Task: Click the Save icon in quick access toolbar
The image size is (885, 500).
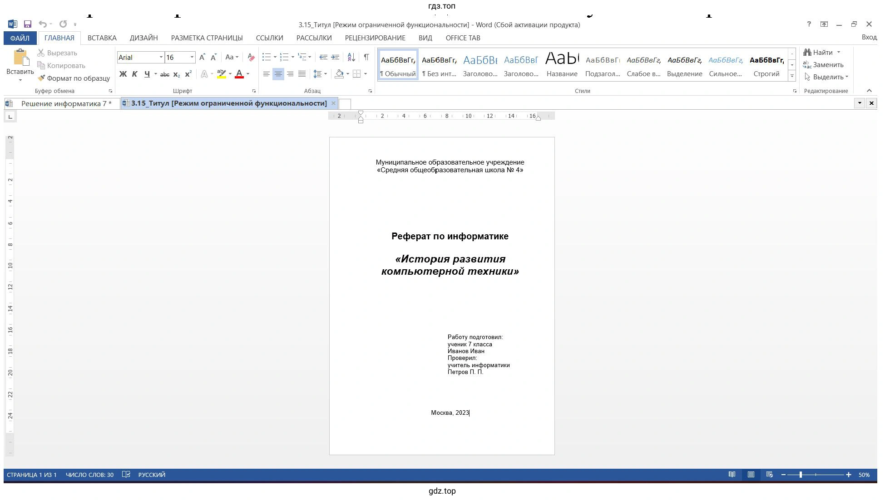Action: click(x=28, y=24)
